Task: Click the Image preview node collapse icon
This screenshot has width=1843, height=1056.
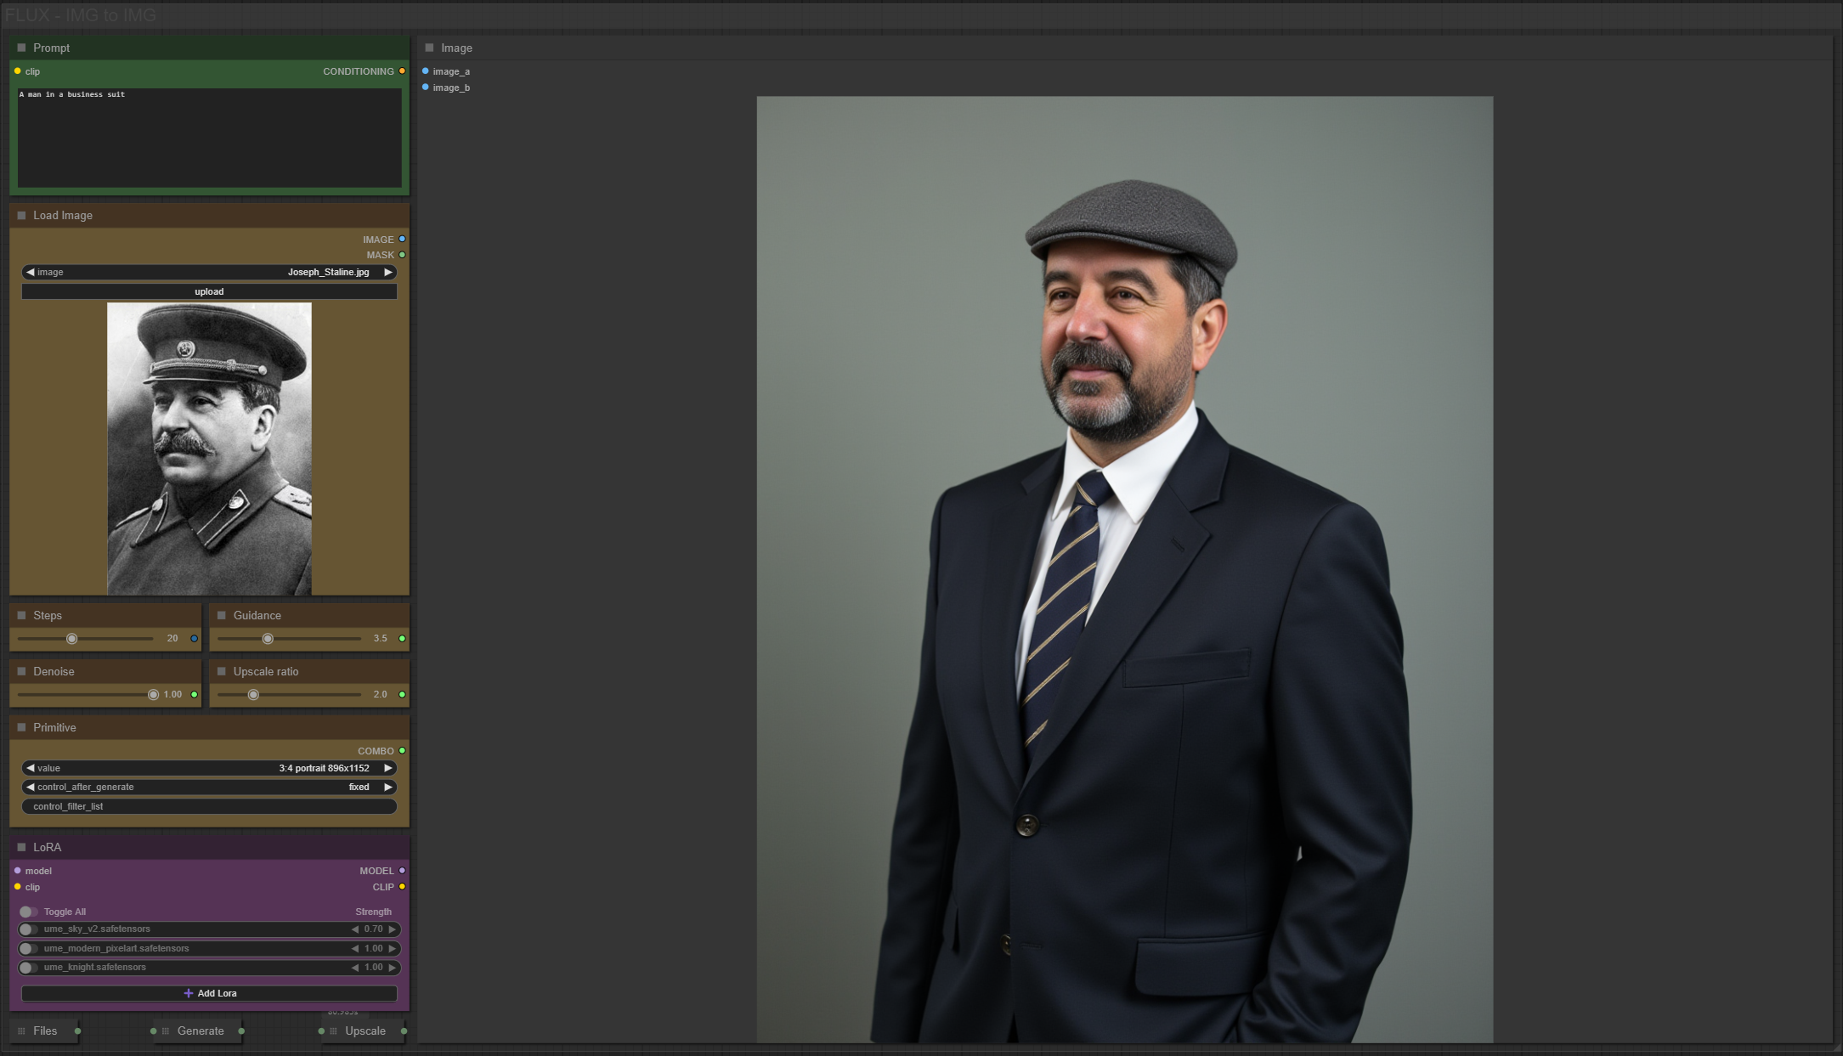Action: (429, 48)
